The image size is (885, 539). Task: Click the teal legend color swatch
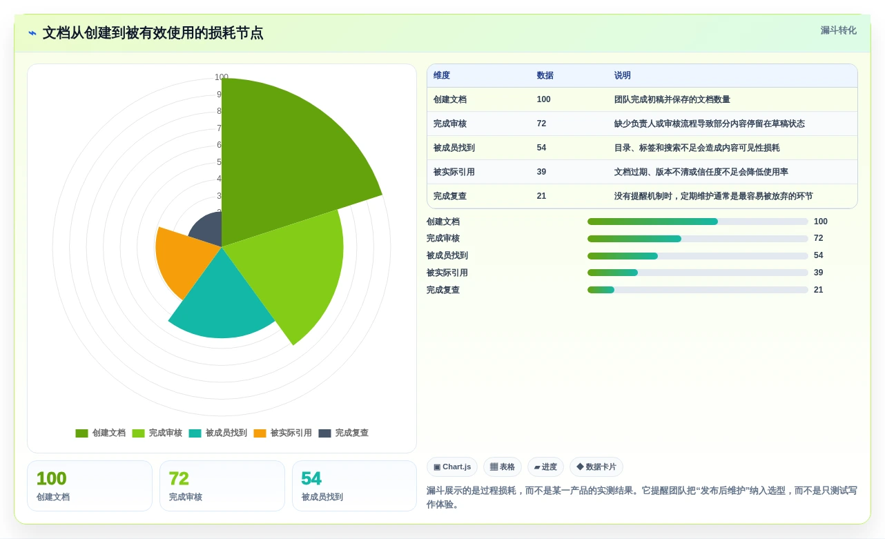point(195,433)
